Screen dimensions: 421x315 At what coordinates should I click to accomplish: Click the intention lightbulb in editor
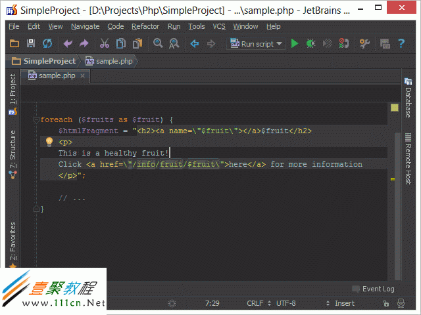pos(49,142)
